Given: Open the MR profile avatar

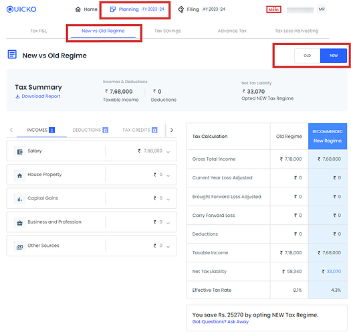Looking at the screenshot, I should pos(322,9).
